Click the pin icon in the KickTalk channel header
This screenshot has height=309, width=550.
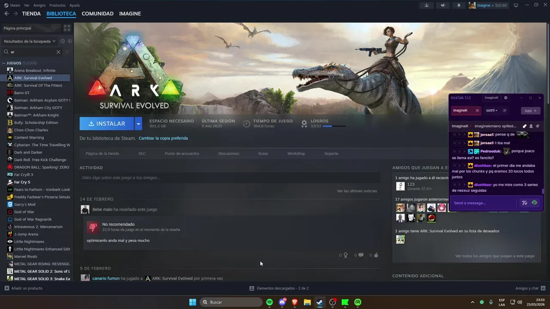[x=538, y=126]
